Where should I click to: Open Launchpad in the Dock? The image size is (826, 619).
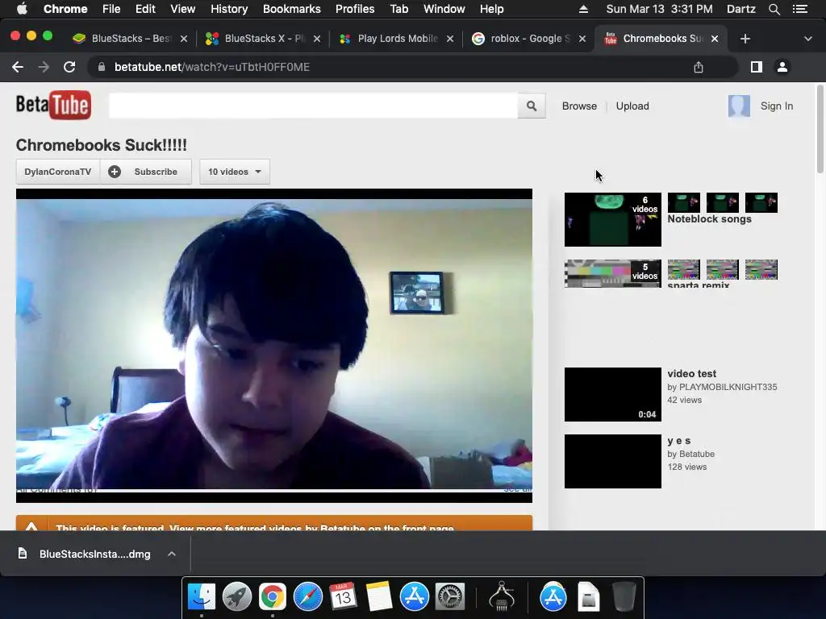tap(237, 597)
